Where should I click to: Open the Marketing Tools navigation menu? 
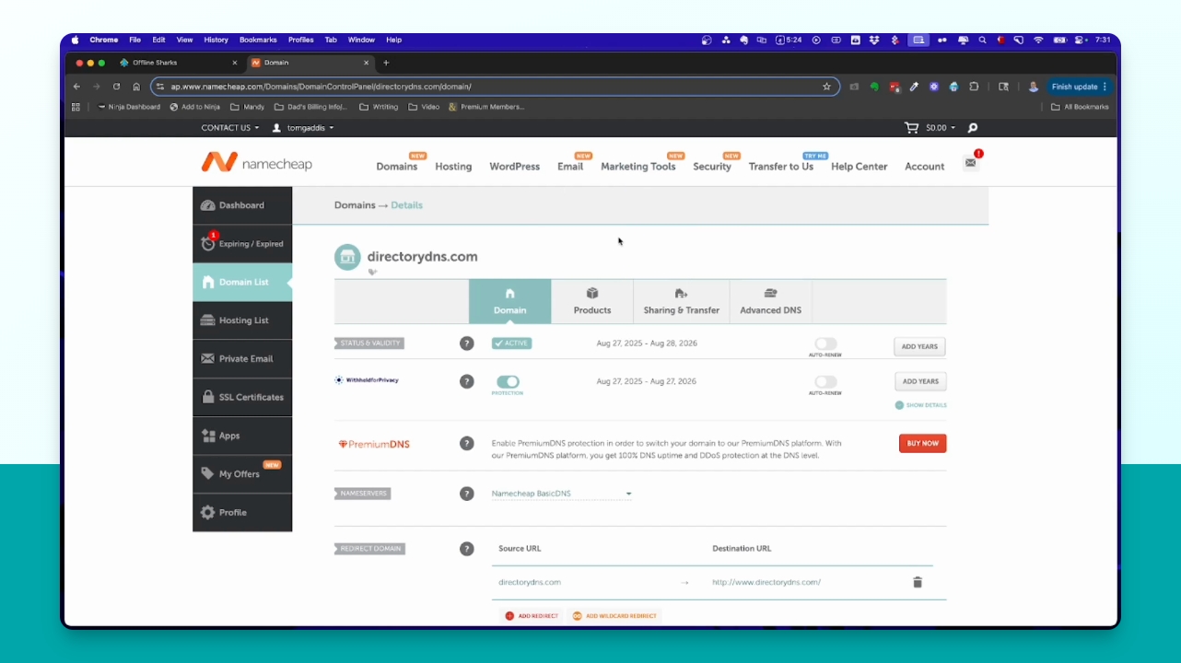pyautogui.click(x=638, y=167)
